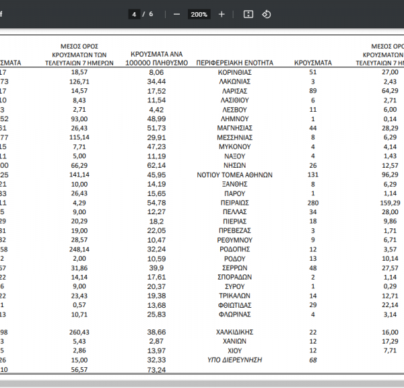Click the rotate document icon

(267, 14)
